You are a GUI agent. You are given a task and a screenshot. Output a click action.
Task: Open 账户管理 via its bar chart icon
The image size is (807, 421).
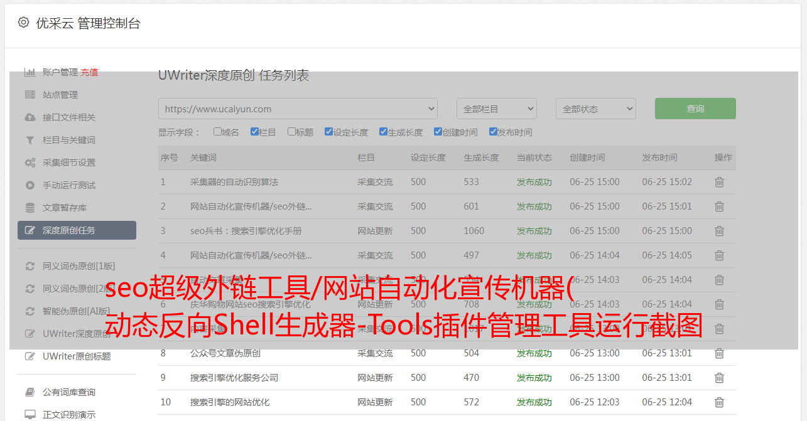30,72
